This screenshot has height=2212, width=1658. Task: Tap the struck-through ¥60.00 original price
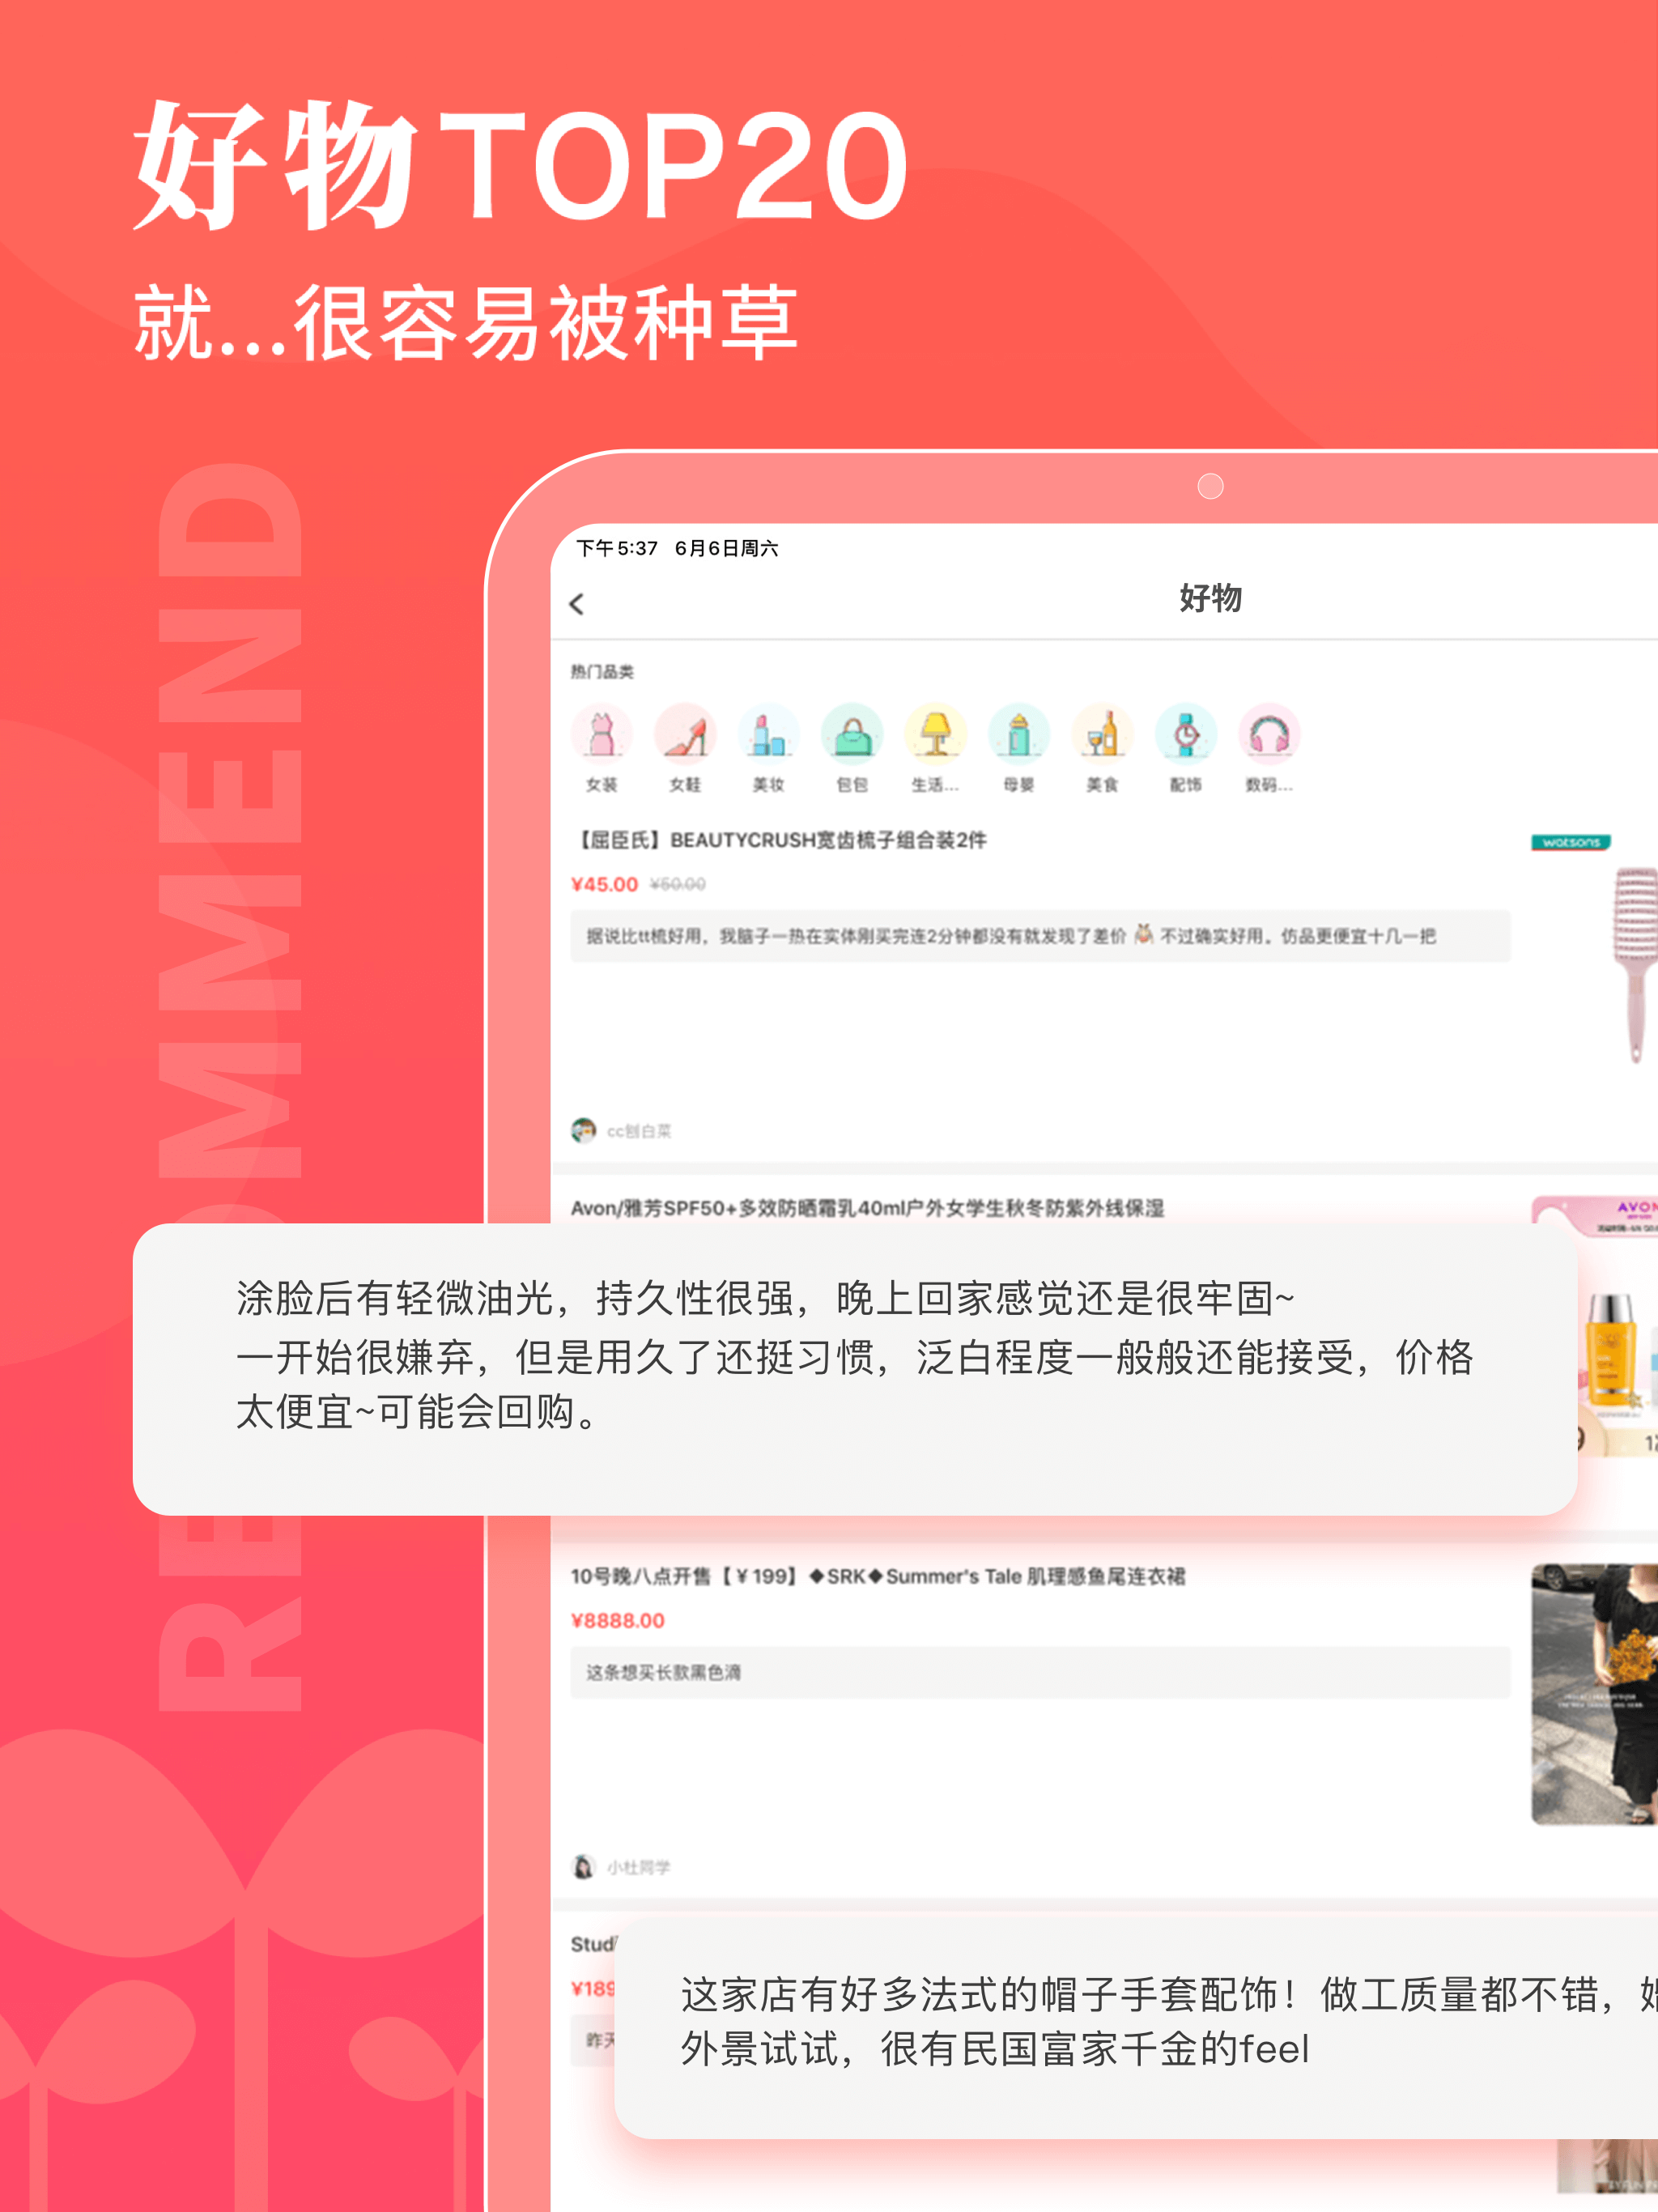pyautogui.click(x=678, y=884)
